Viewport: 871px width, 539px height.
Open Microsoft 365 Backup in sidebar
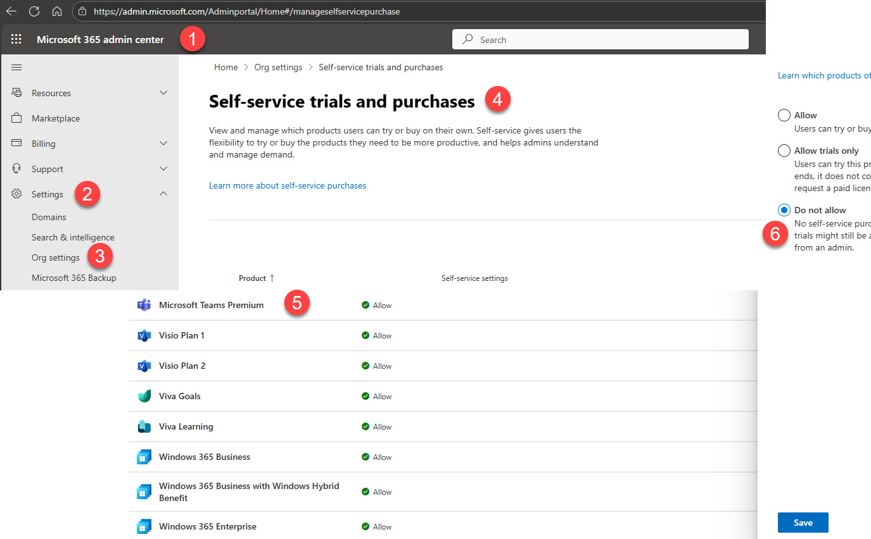[x=74, y=278]
